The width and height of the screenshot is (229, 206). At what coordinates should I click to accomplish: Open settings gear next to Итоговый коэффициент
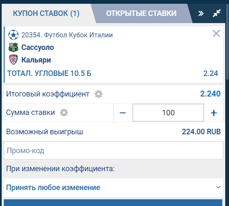pyautogui.click(x=98, y=94)
